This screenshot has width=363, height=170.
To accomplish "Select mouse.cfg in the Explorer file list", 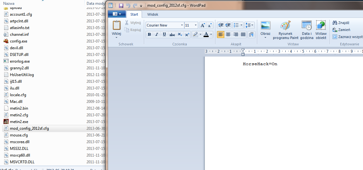I will tap(19, 135).
